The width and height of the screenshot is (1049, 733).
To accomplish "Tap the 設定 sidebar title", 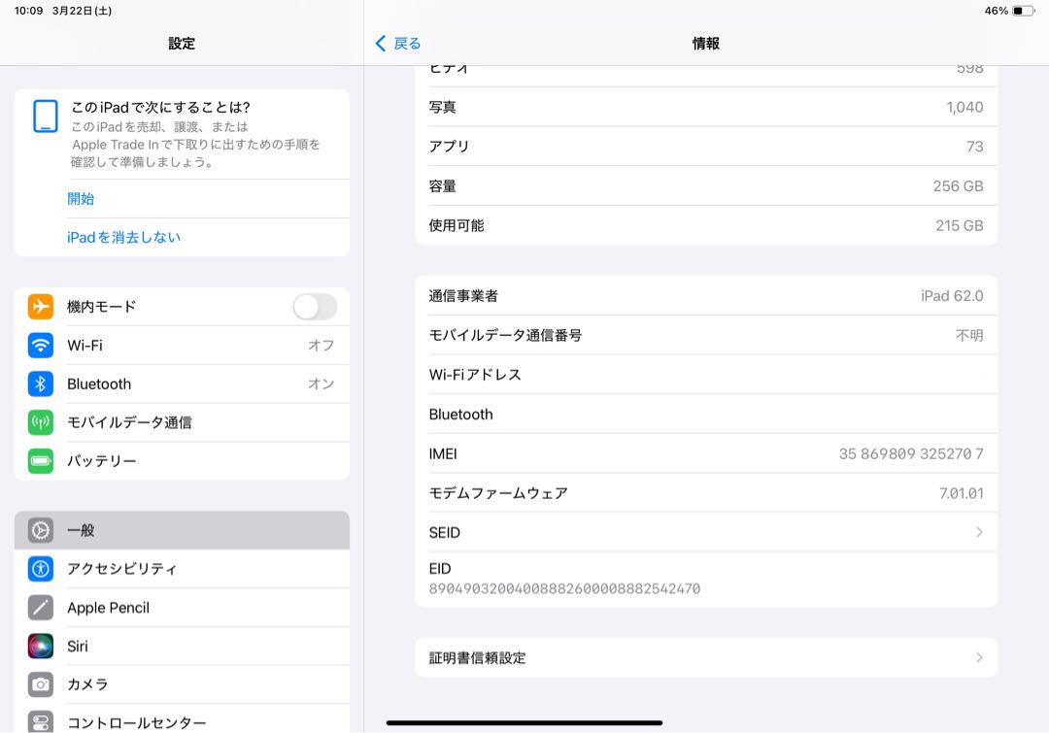I will coord(182,44).
